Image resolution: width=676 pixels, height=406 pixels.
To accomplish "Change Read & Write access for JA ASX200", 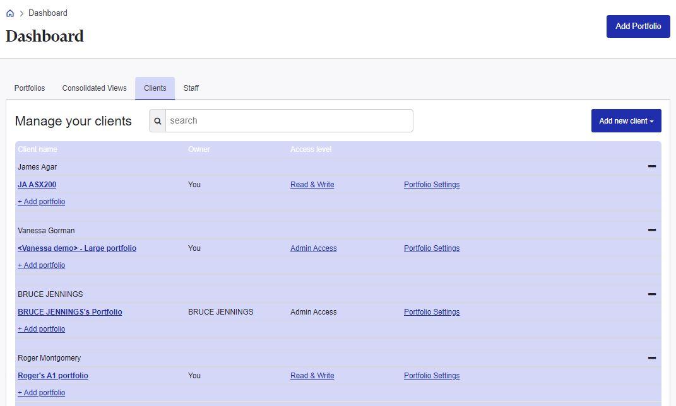I will coord(312,184).
